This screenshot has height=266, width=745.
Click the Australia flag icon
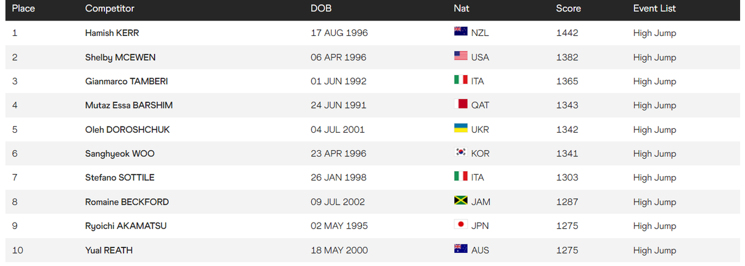pos(461,250)
